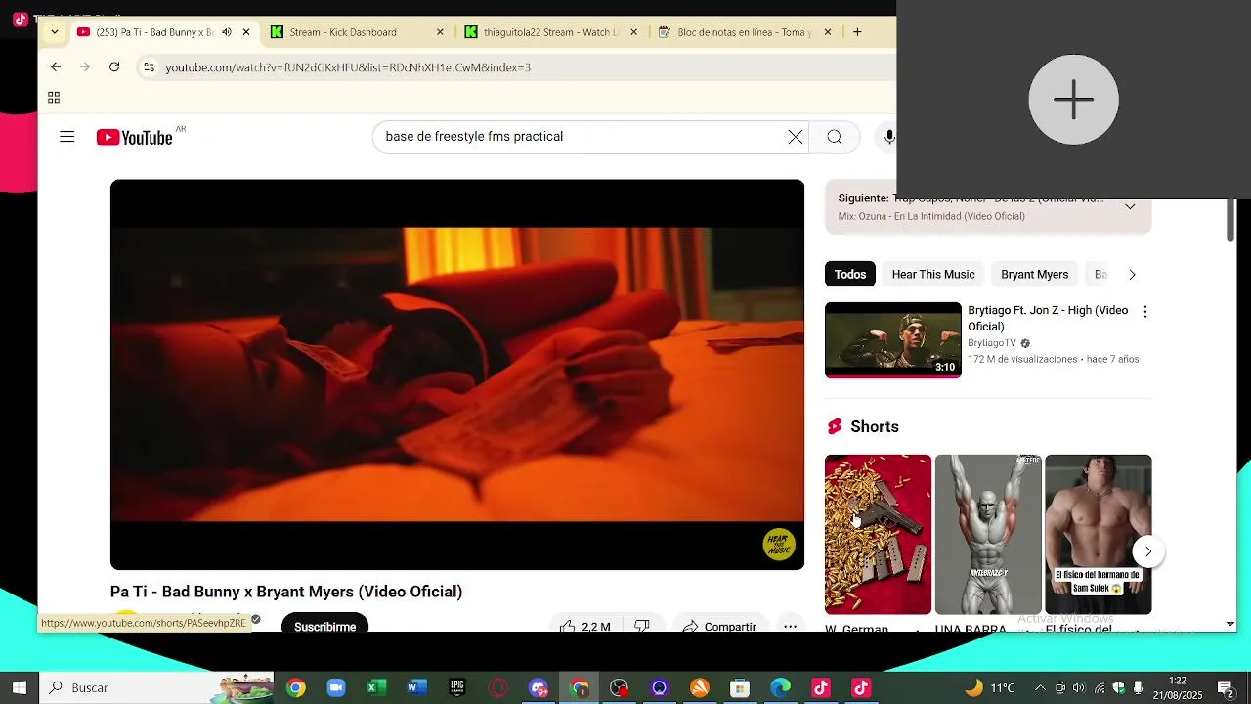Open Google Chrome from the taskbar
The height and width of the screenshot is (704, 1251).
coord(295,688)
